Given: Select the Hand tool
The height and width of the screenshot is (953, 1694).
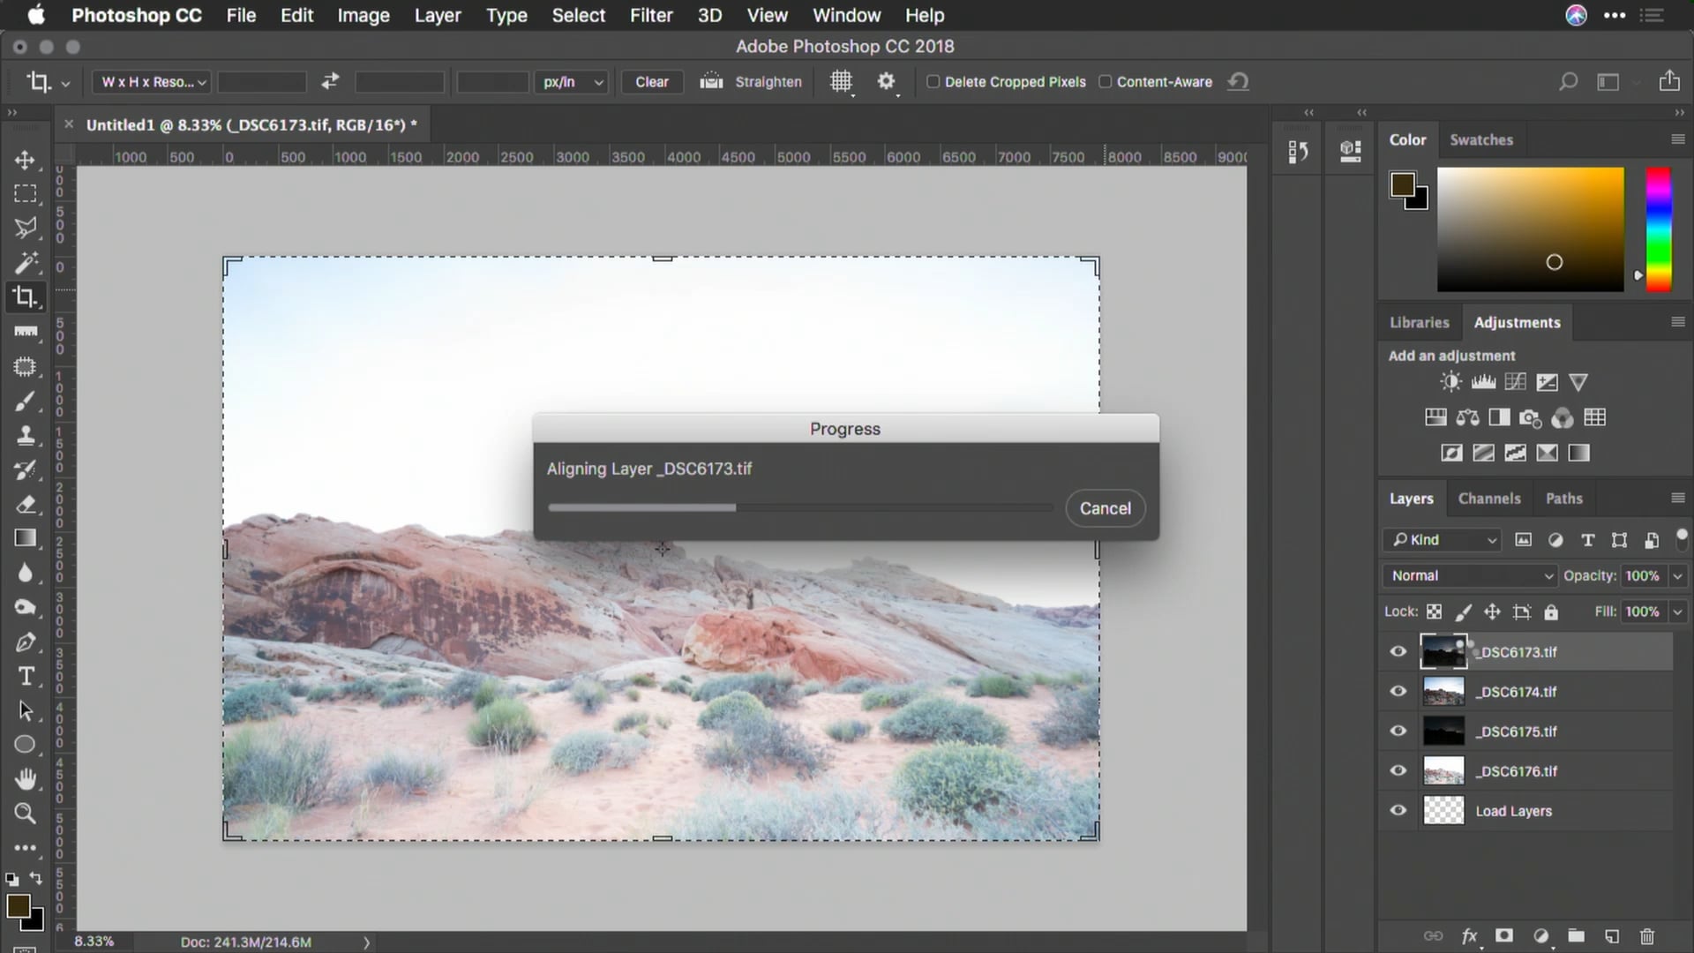Looking at the screenshot, I should [26, 779].
